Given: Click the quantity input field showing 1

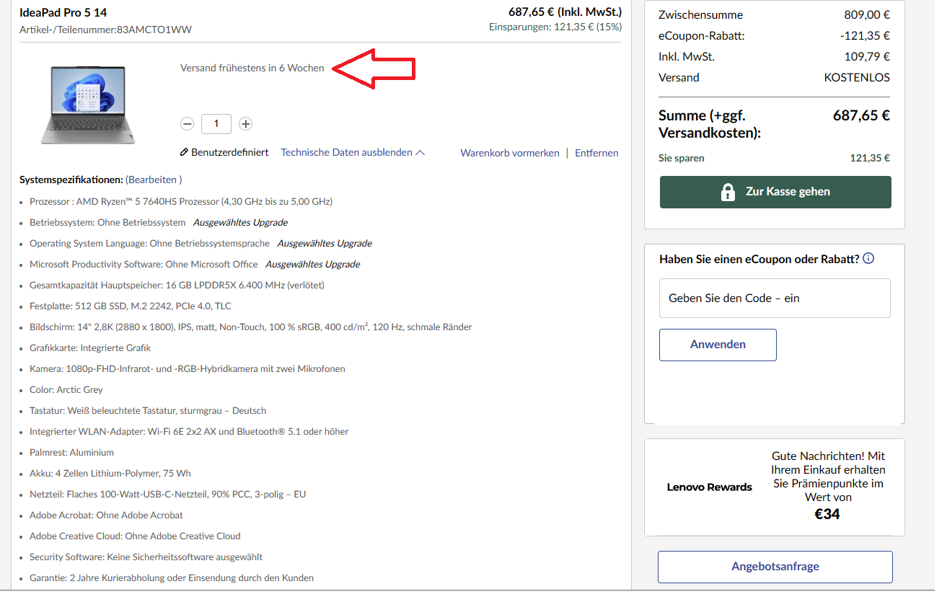Looking at the screenshot, I should (216, 124).
